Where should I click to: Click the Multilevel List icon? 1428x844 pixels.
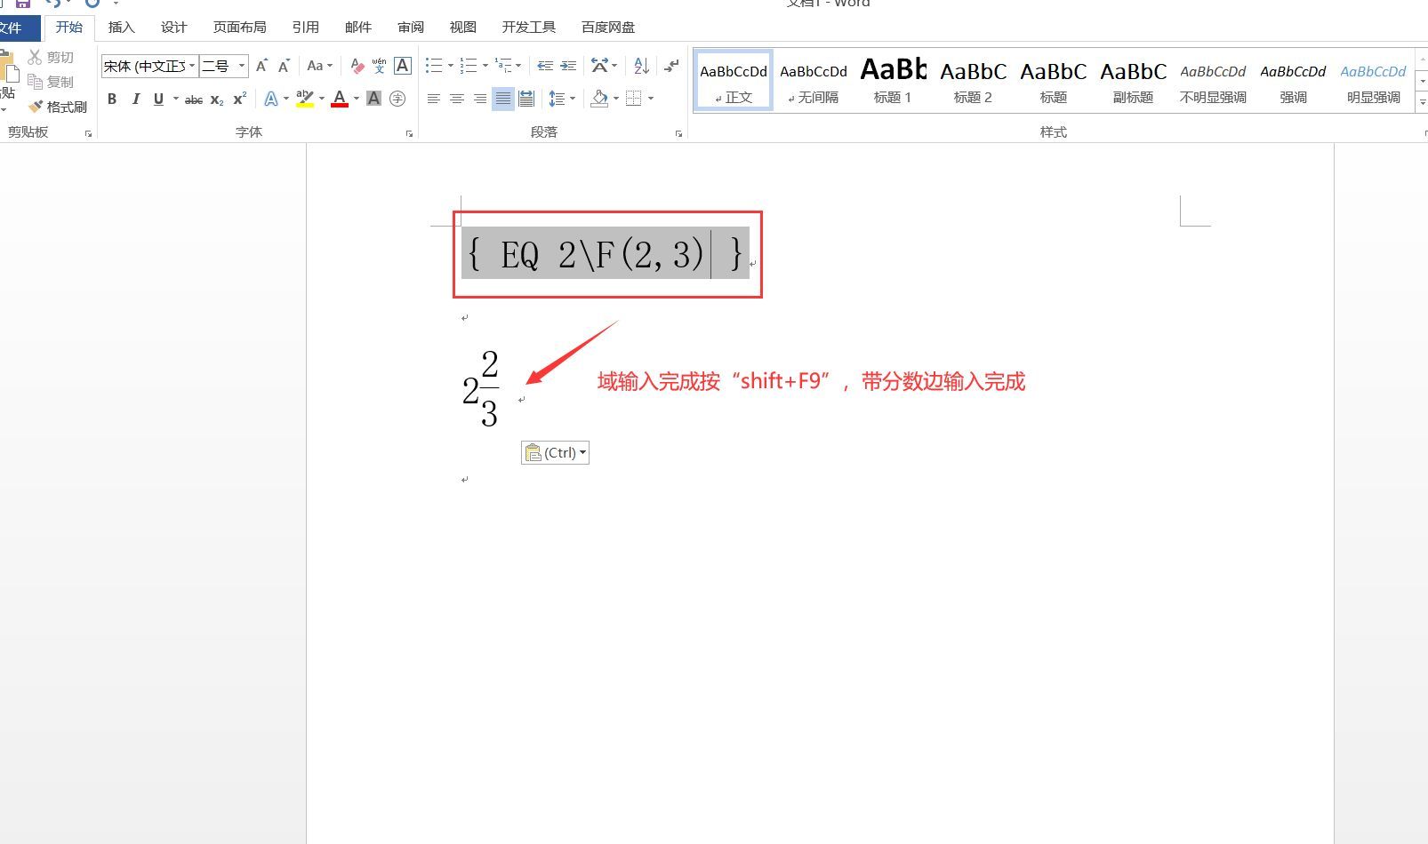[504, 66]
